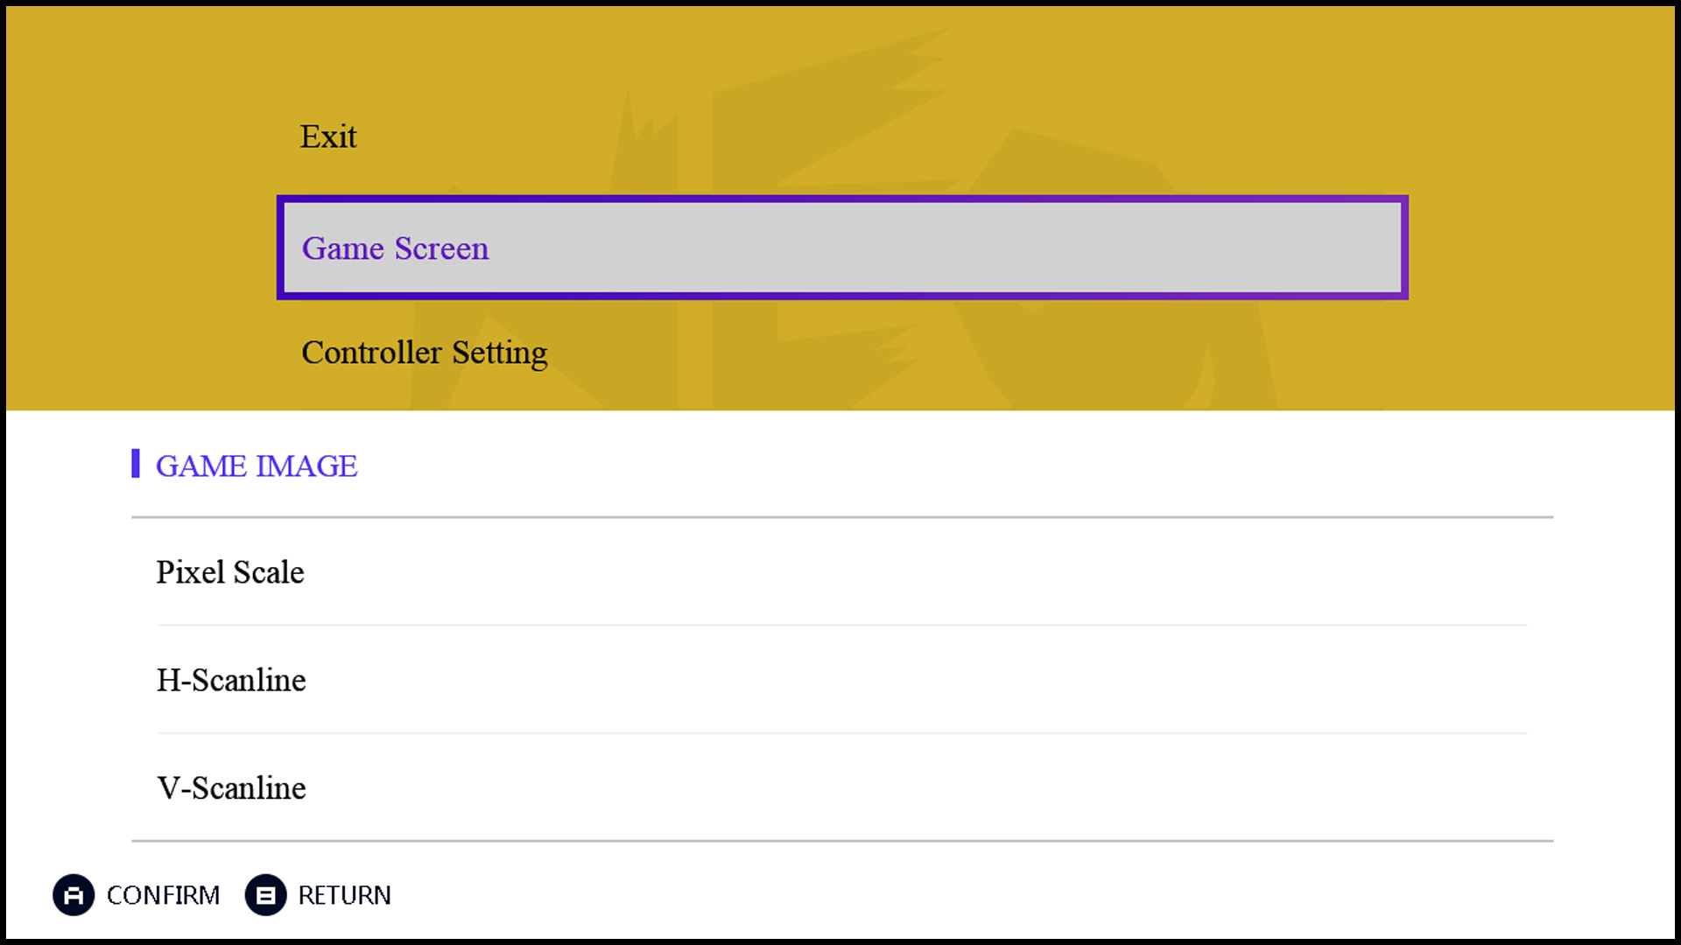Select the Exit menu entry
Screen dimensions: 1681x945
(328, 136)
